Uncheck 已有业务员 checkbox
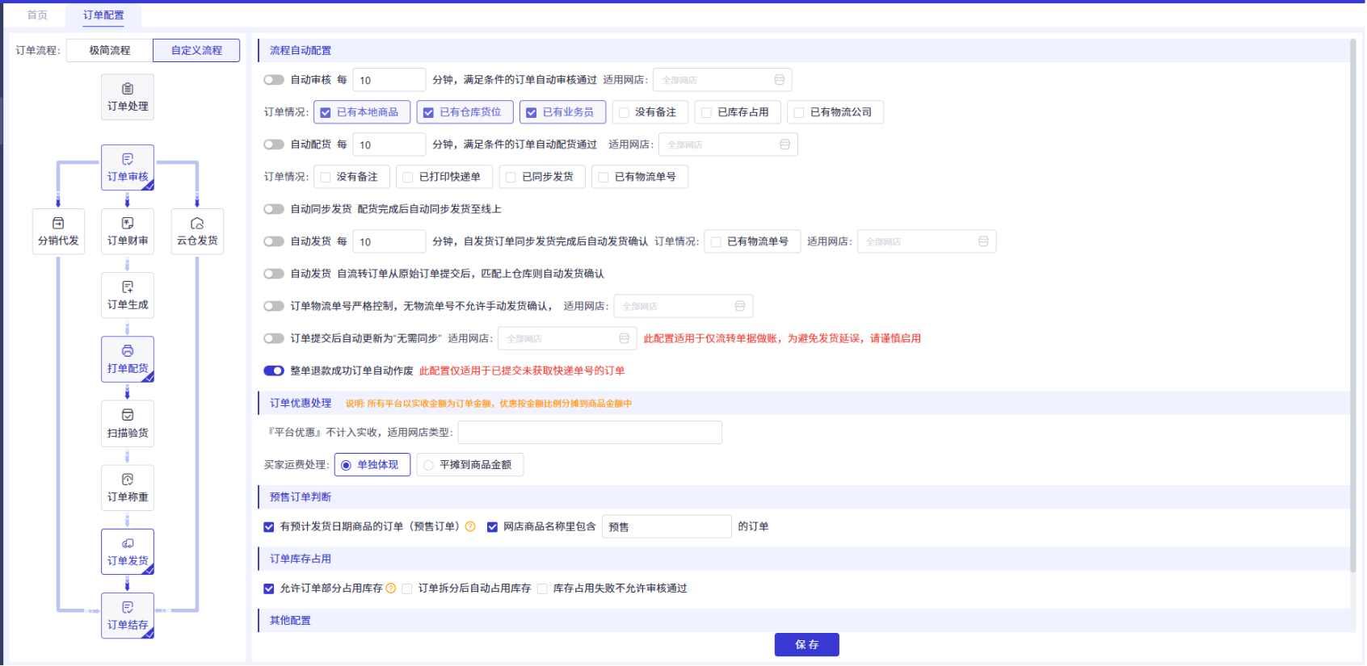The height and width of the screenshot is (666, 1367). pyautogui.click(x=531, y=112)
